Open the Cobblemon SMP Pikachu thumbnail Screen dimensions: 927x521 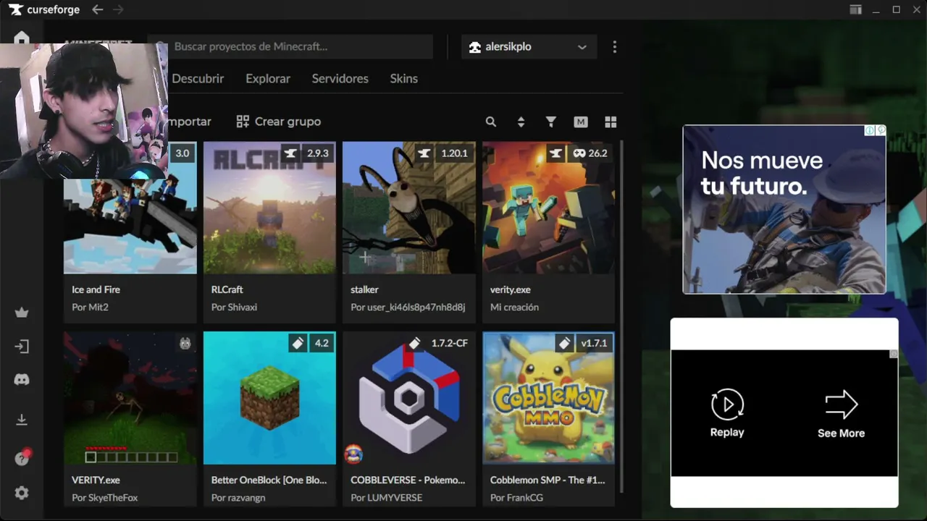click(x=548, y=398)
